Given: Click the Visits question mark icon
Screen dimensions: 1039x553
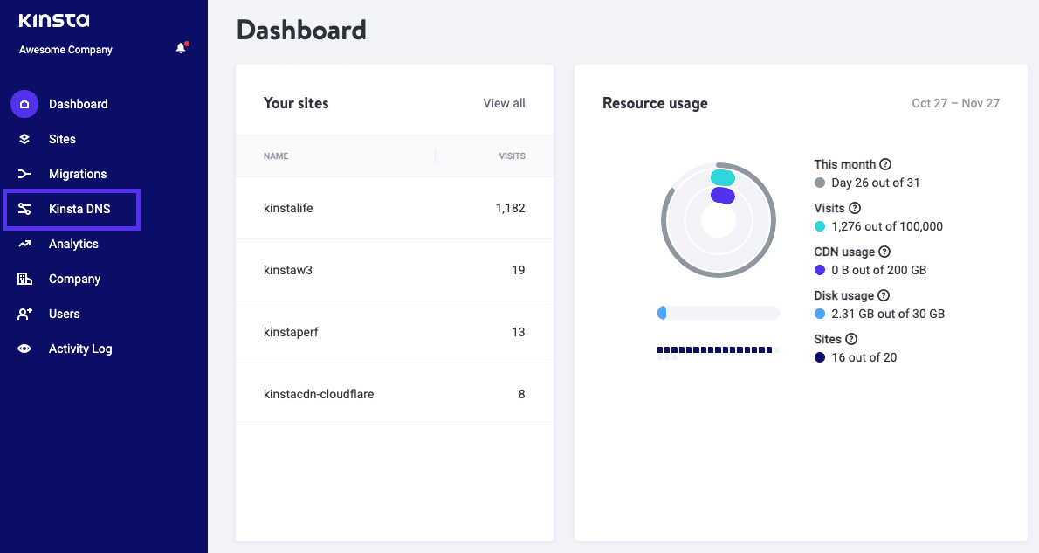Looking at the screenshot, I should click(x=854, y=208).
